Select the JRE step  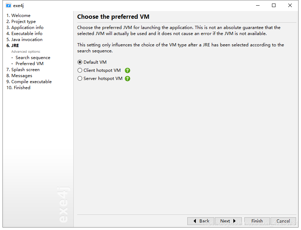[13, 46]
